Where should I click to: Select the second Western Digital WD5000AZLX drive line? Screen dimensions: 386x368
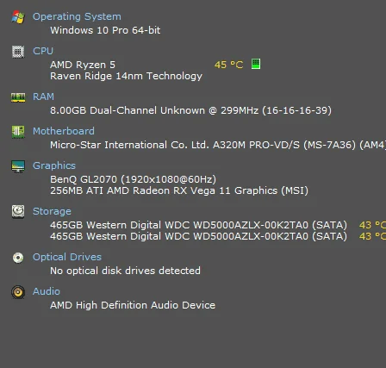pyautogui.click(x=198, y=236)
